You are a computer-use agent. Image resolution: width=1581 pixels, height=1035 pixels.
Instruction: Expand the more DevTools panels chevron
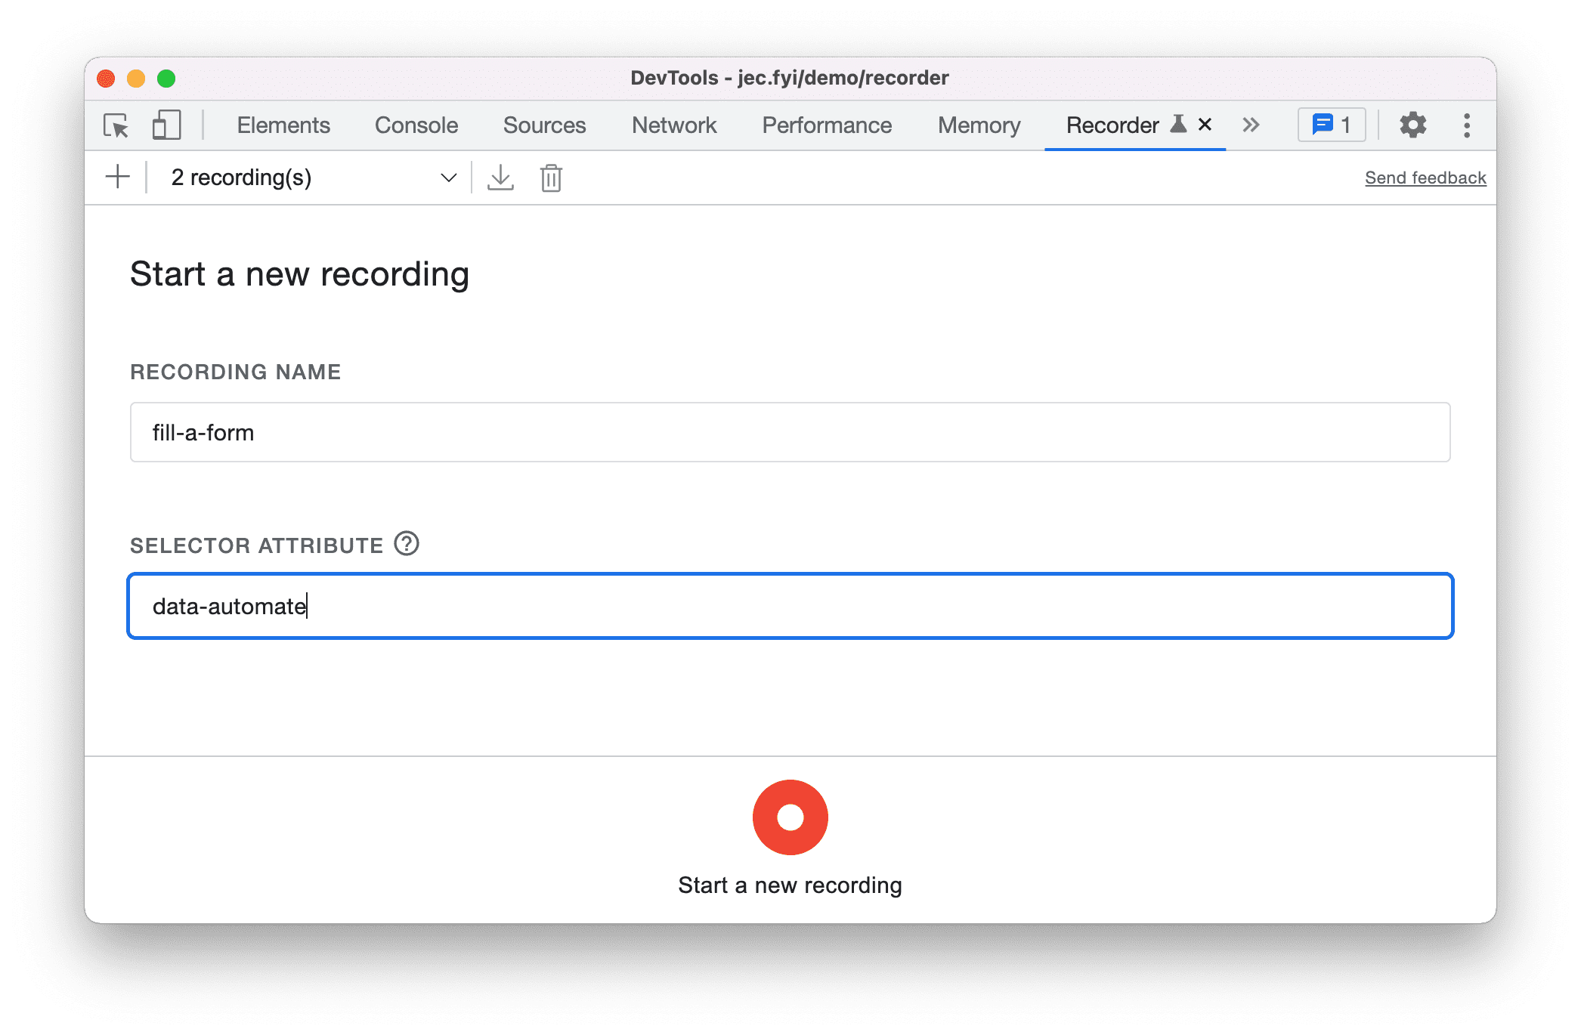[1251, 125]
